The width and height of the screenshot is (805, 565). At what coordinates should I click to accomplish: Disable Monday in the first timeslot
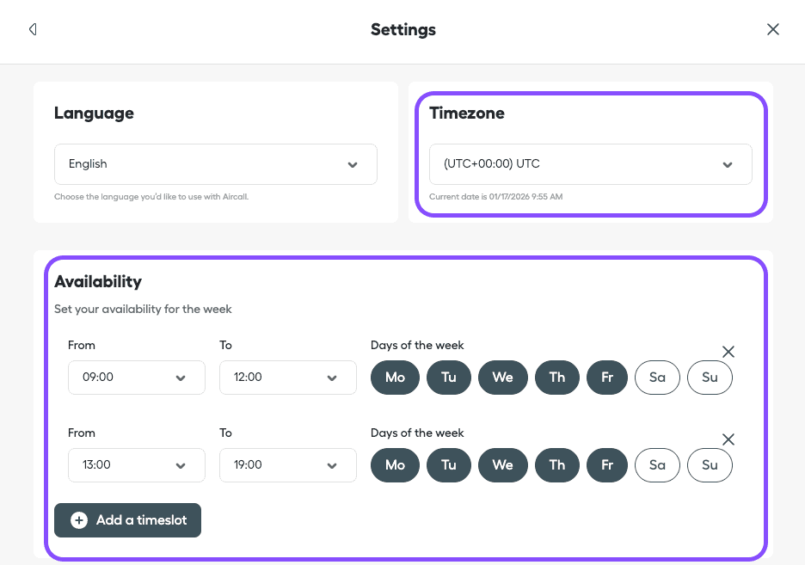(395, 377)
